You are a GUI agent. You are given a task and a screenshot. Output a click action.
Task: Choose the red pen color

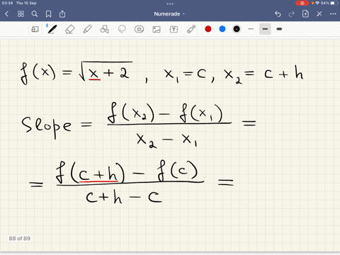point(208,29)
